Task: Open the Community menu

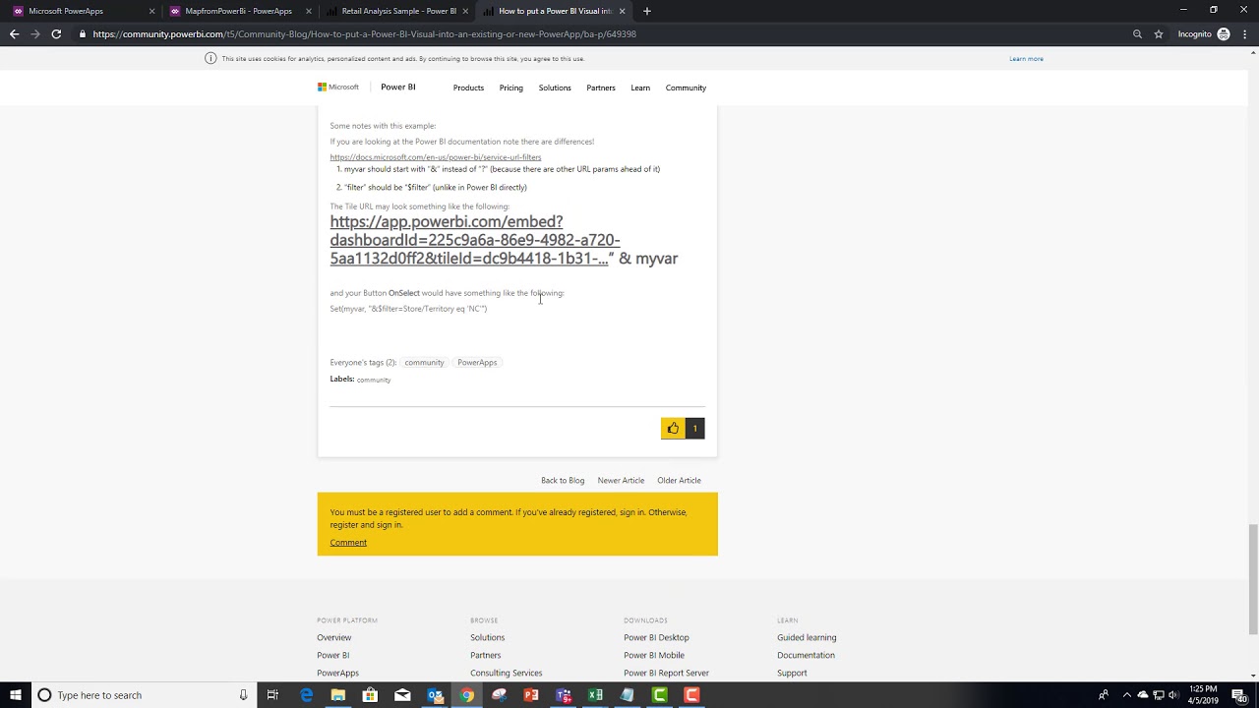Action: [x=686, y=88]
